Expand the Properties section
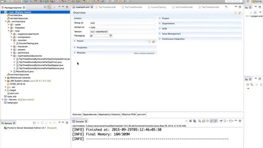The height and width of the screenshot is (148, 263). tap(75, 48)
